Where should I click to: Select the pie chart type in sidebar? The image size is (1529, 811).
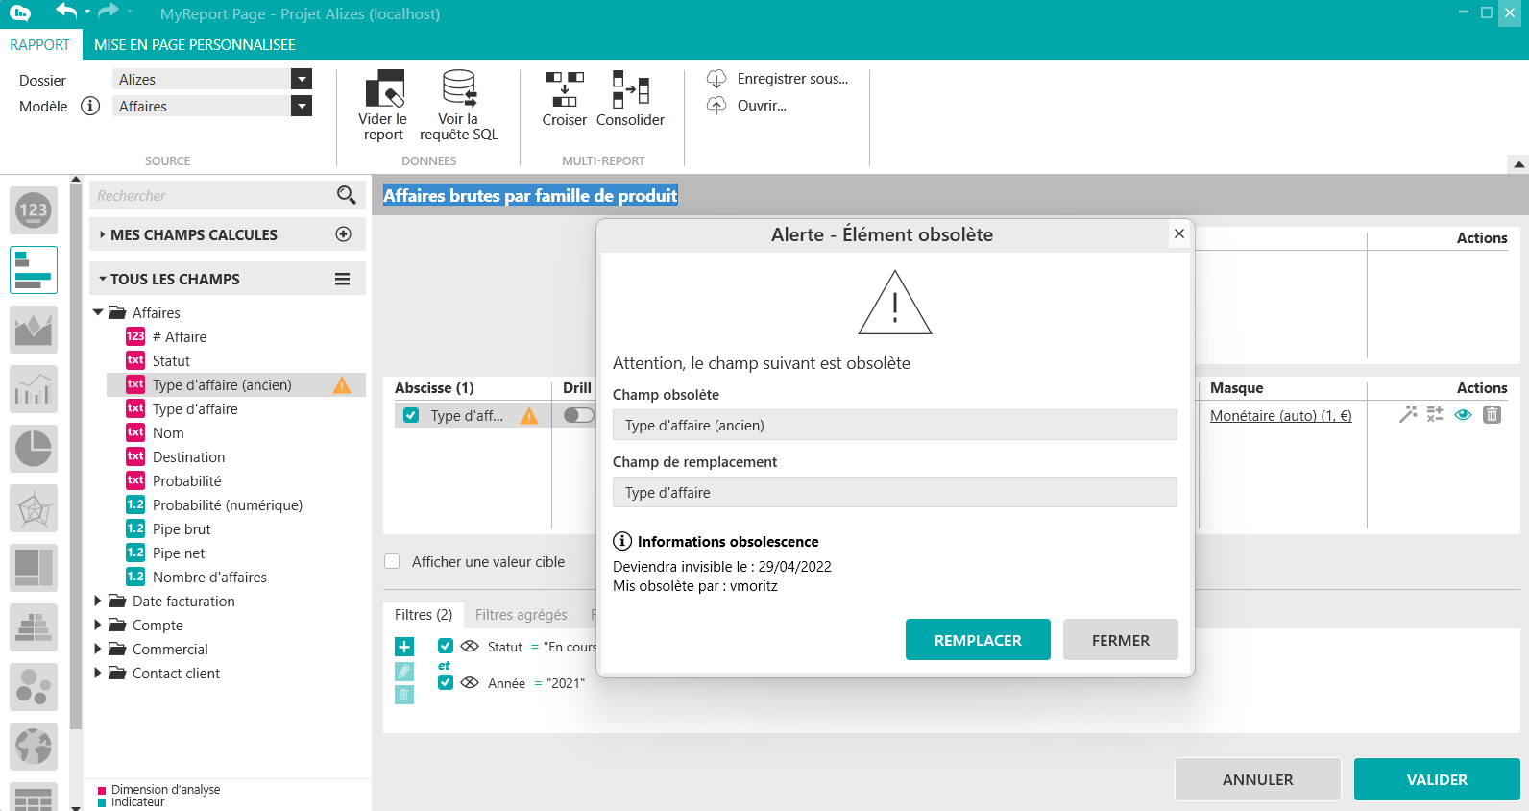34,449
